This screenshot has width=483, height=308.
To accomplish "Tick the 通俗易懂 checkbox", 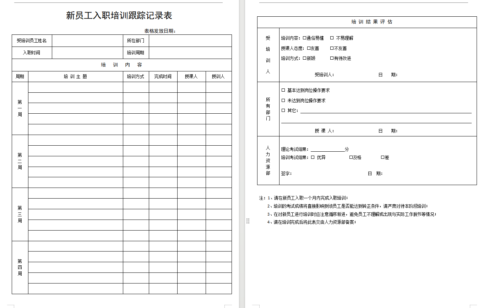I will (x=304, y=38).
